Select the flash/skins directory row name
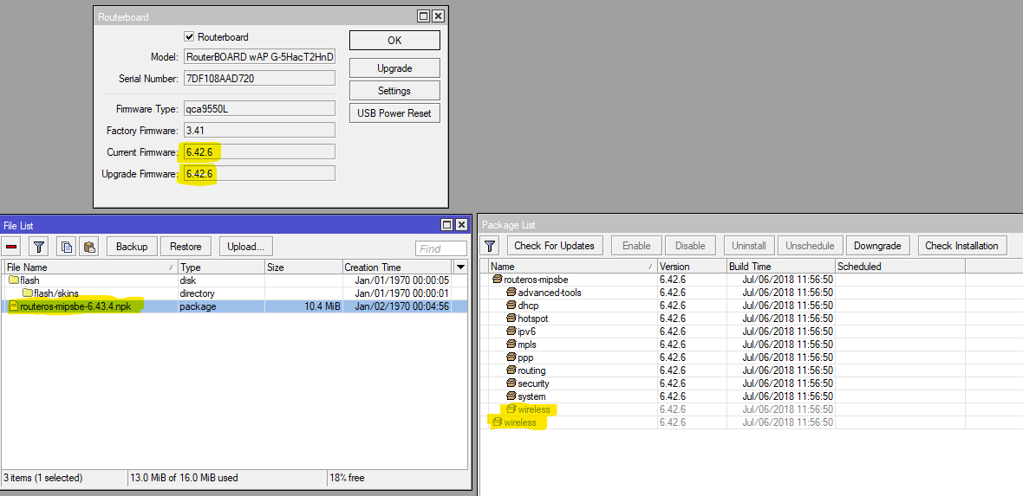Viewport: 1023px width, 496px height. coord(56,293)
